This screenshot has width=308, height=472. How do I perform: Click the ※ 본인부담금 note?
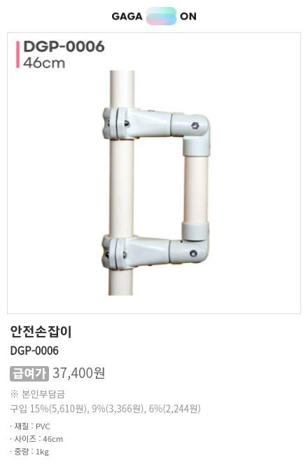coord(38,394)
